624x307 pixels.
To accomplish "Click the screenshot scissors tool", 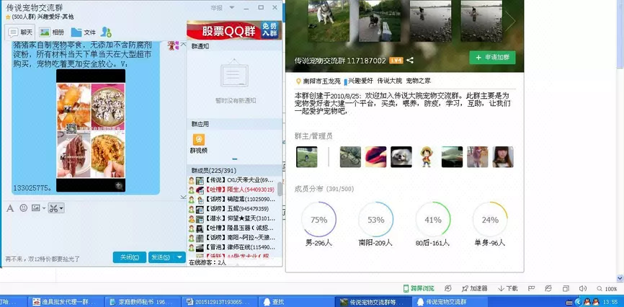I will (x=53, y=208).
